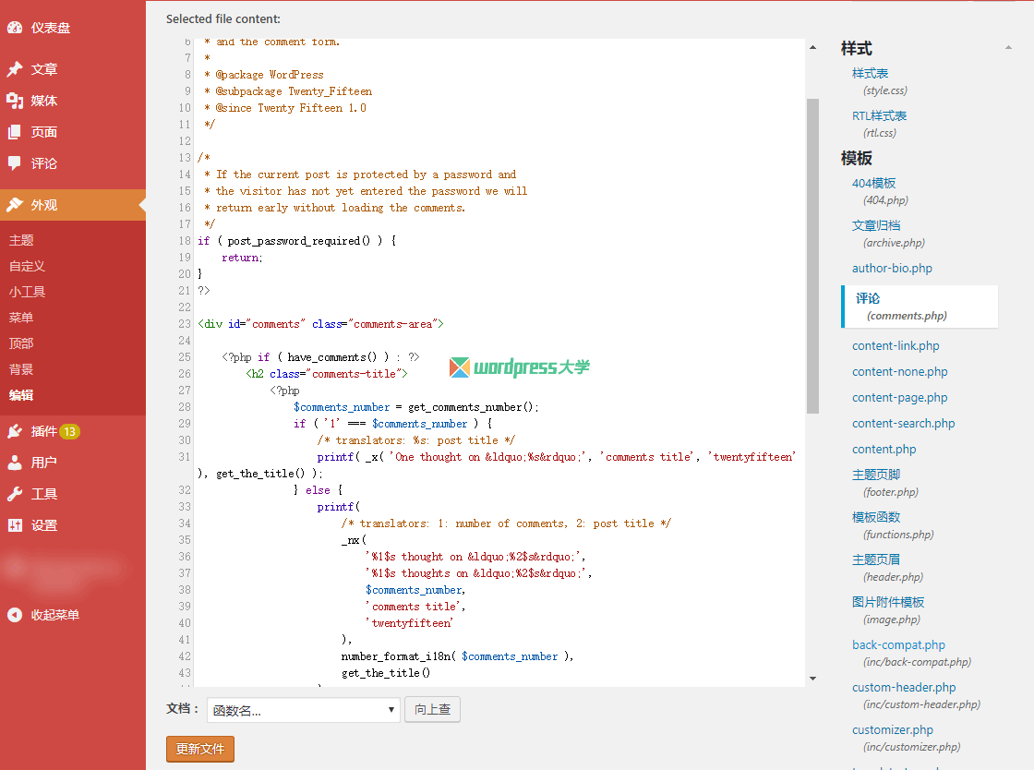Click 收起菜单 to collapse sidebar

click(54, 614)
